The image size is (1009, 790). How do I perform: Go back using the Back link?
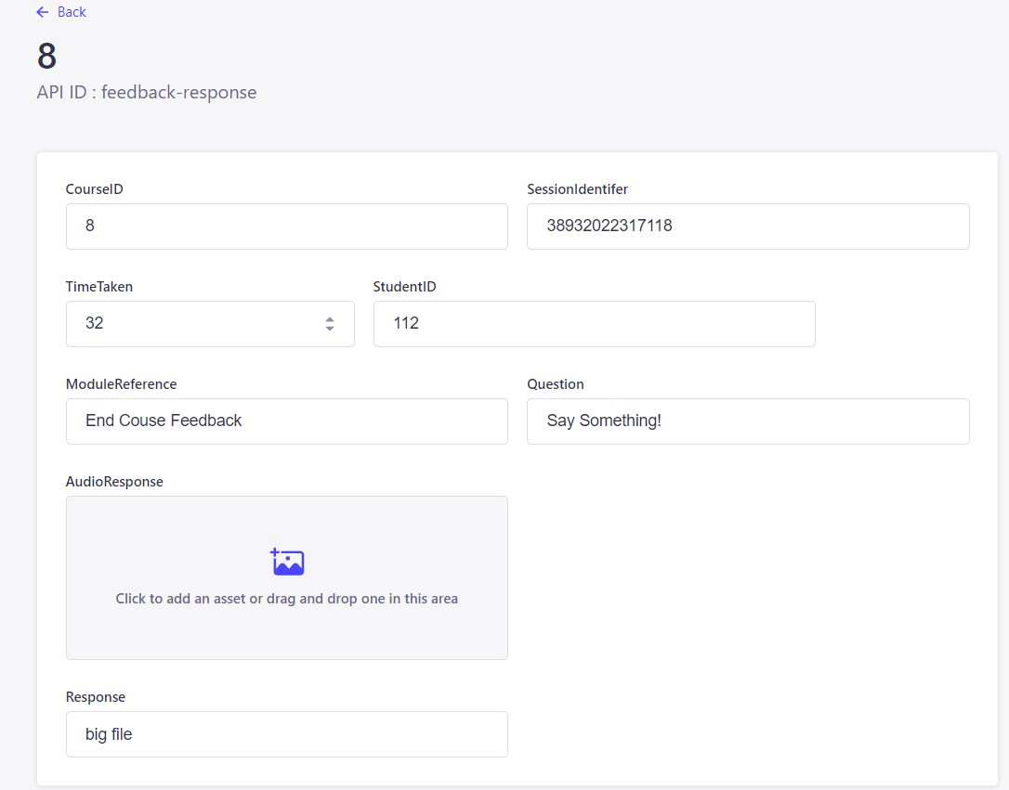[71, 12]
